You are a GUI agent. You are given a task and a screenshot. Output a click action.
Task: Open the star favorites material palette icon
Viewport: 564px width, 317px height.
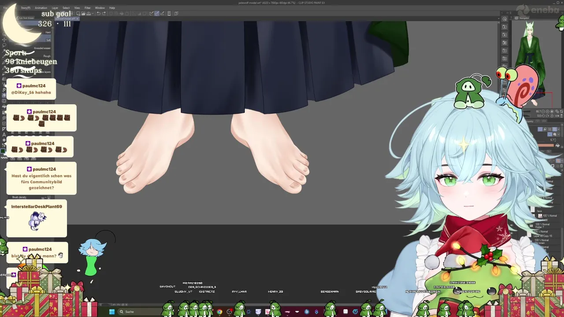coord(505,35)
